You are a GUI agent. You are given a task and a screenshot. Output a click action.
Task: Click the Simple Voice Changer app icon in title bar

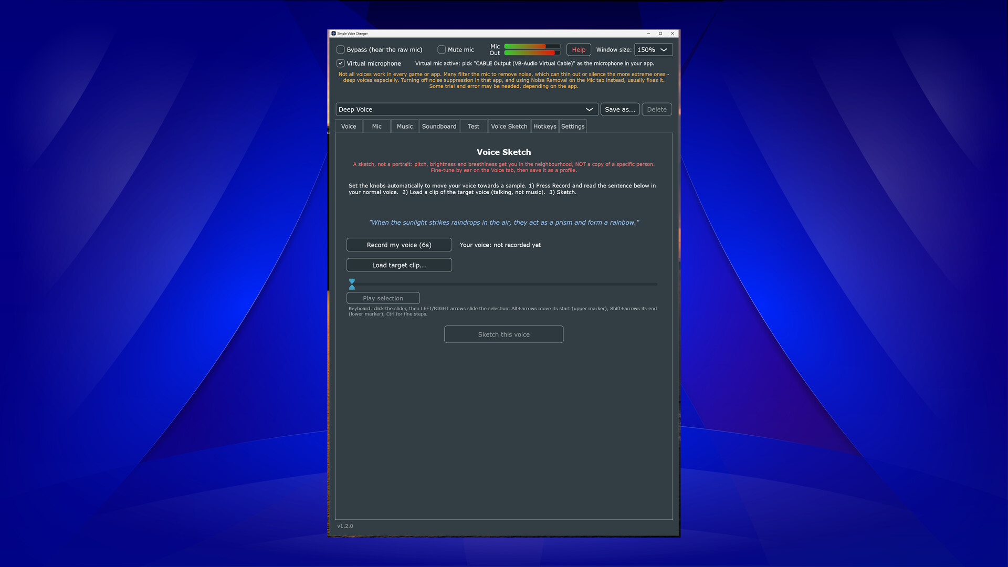point(333,34)
